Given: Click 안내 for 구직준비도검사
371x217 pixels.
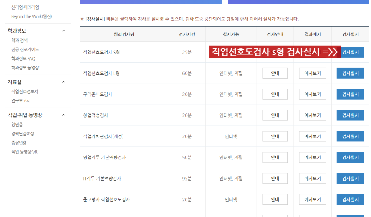Looking at the screenshot, I should [x=275, y=94].
